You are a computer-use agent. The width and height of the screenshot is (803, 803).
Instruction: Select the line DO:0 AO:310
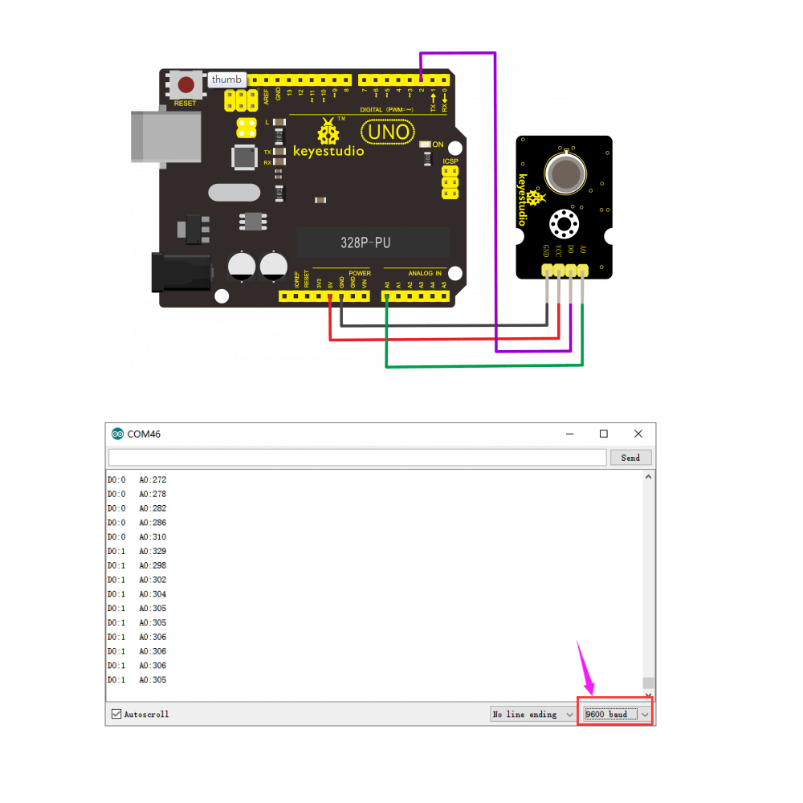point(137,537)
